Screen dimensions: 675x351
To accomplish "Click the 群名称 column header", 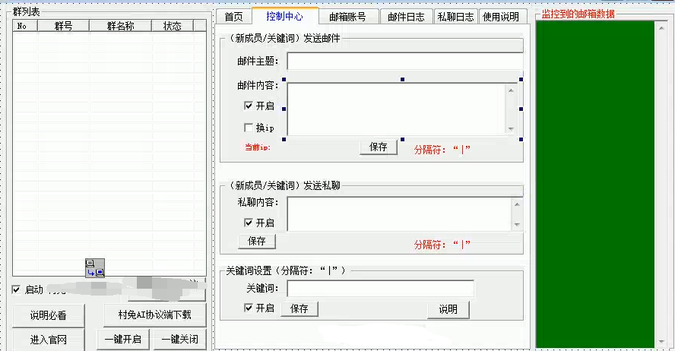I will tap(120, 26).
